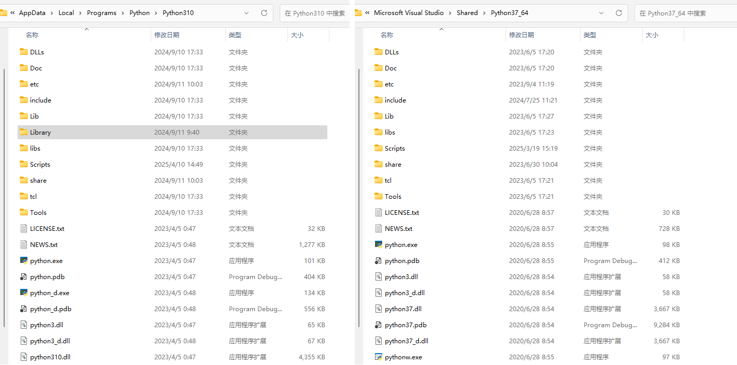Navigate to Programs via the breadcrumb

[102, 12]
